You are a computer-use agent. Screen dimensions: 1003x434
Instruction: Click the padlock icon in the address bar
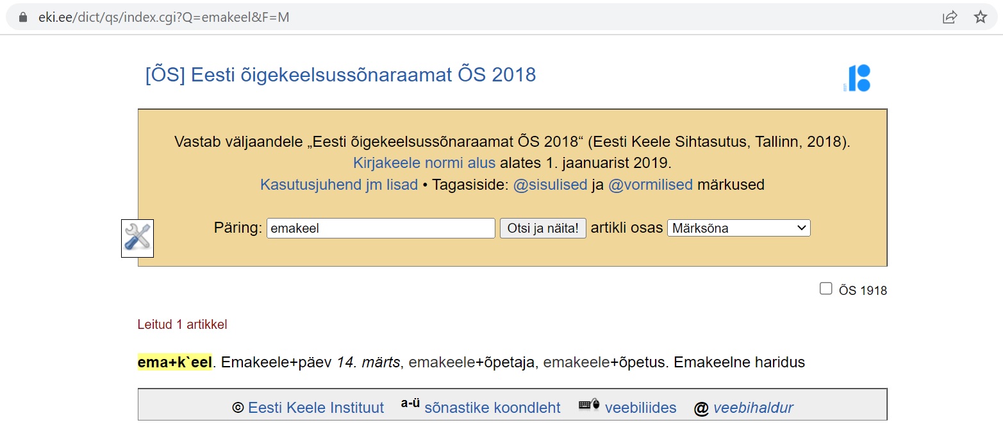pyautogui.click(x=22, y=17)
